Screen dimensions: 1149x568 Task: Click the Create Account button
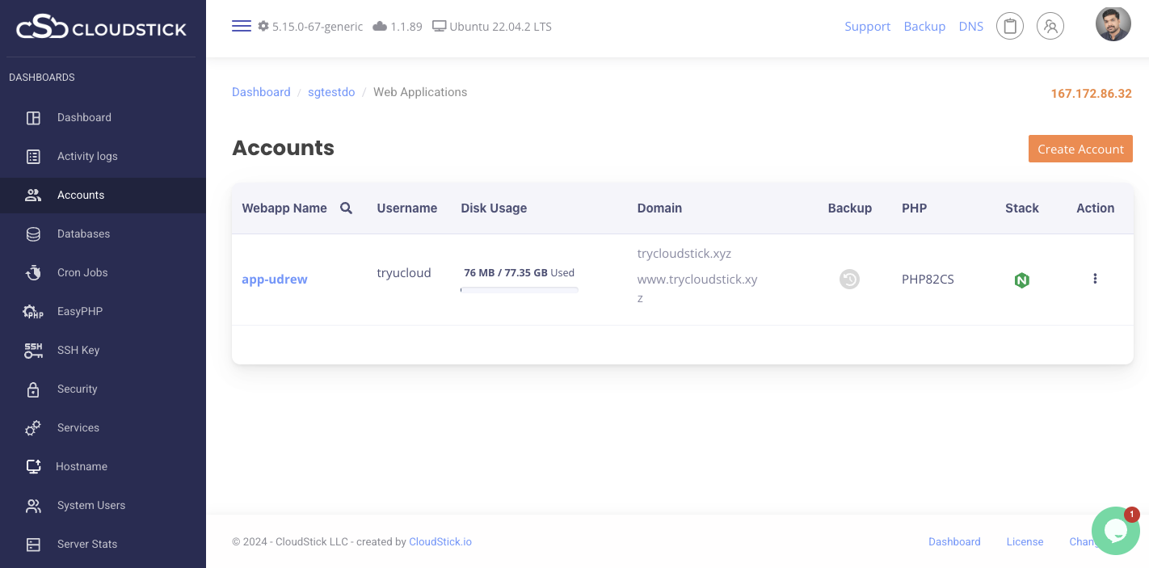tap(1080, 149)
